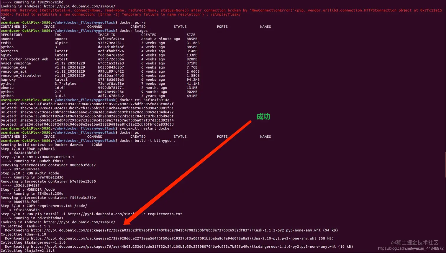Click the 'docker rmi 54f3e4fa914a' command
This screenshot has width=446, height=253.
click(145, 100)
